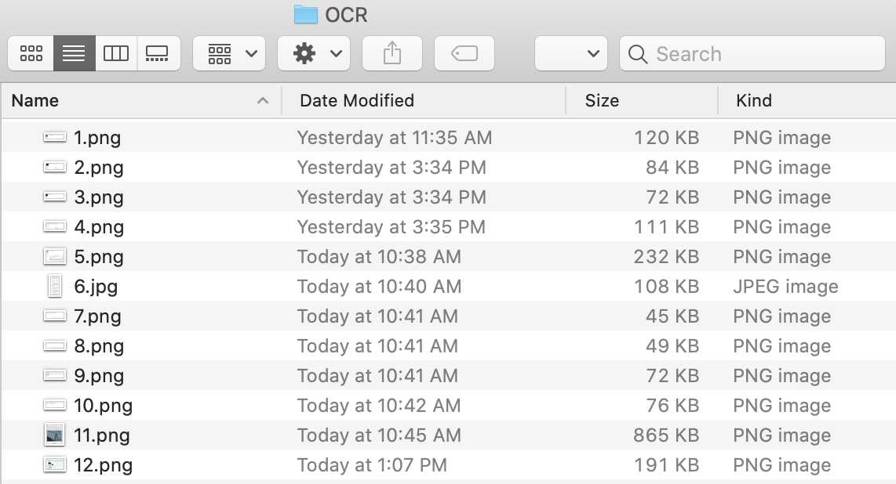
Task: Click the OCR folder title icon
Action: [305, 14]
